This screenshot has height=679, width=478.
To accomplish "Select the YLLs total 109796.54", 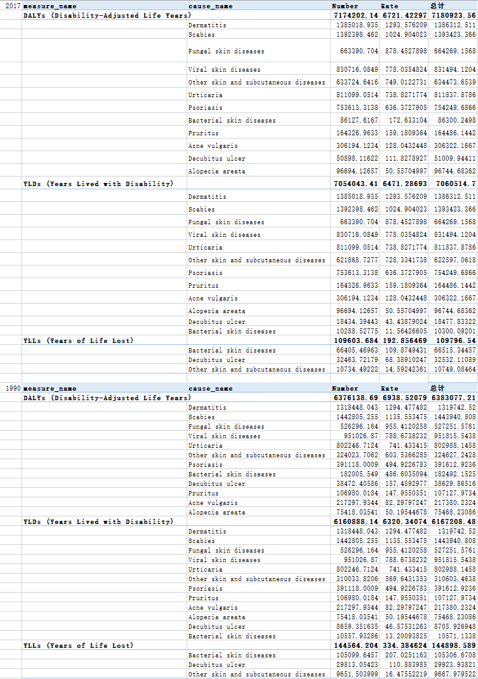I will click(456, 341).
